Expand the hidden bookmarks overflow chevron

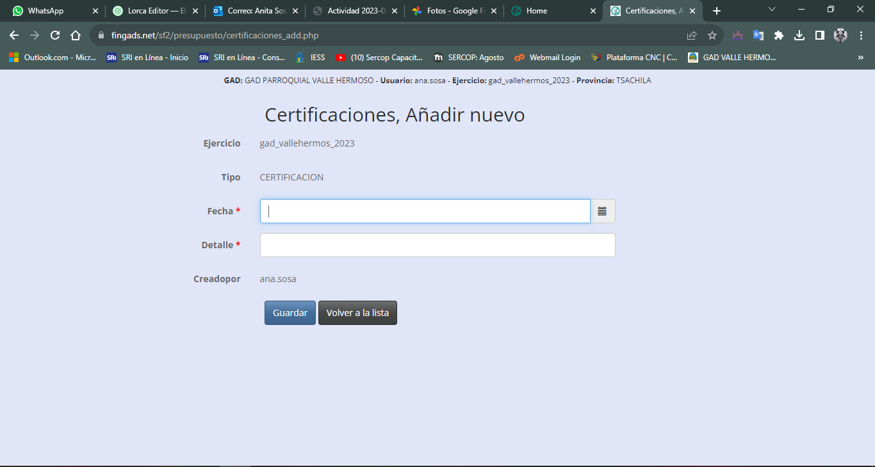[860, 58]
